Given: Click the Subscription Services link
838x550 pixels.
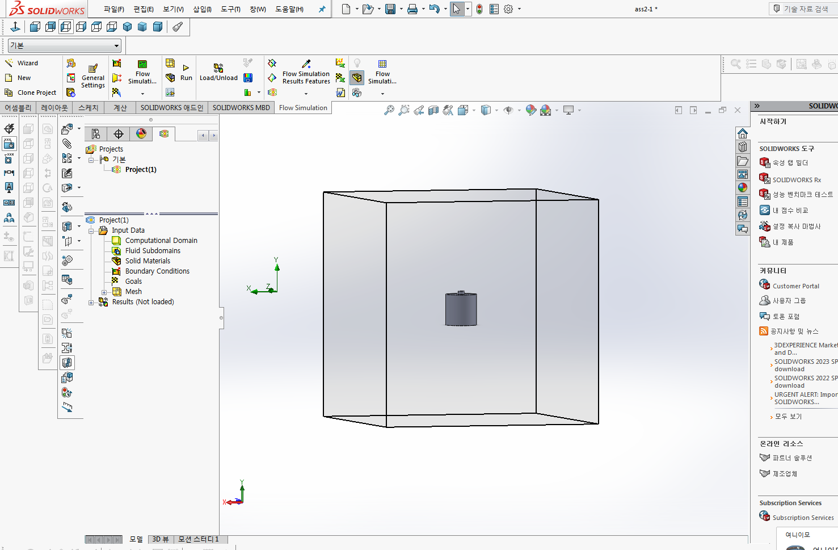Looking at the screenshot, I should (803, 518).
